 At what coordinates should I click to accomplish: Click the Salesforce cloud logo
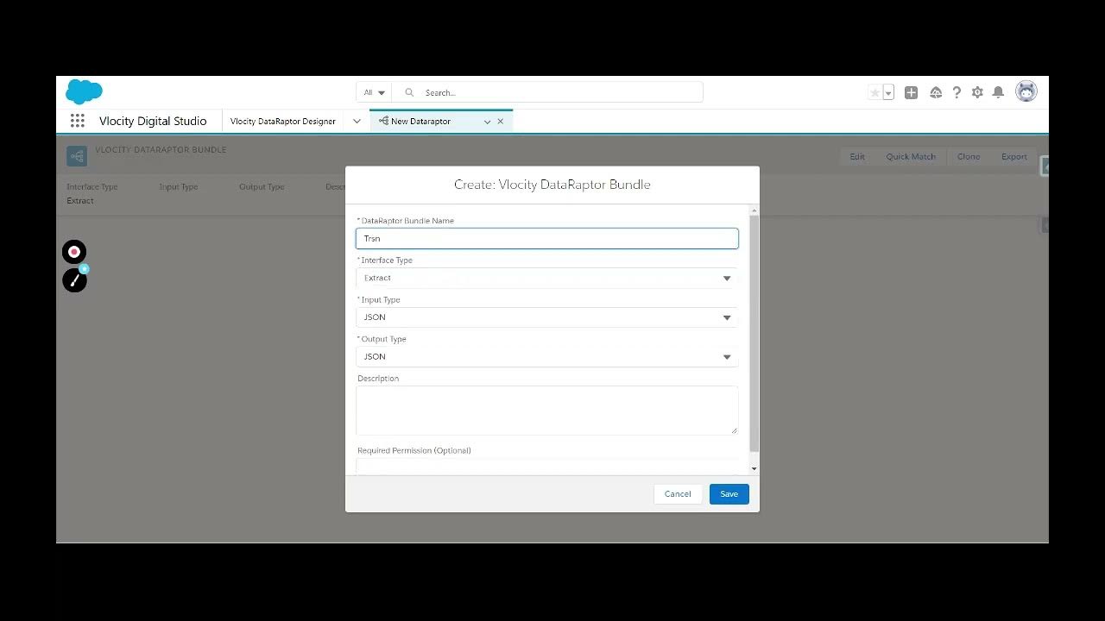tap(84, 91)
